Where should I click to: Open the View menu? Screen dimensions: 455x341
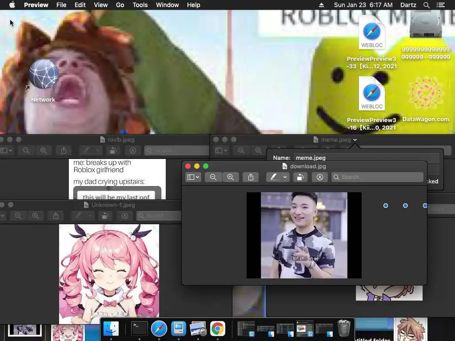(101, 5)
